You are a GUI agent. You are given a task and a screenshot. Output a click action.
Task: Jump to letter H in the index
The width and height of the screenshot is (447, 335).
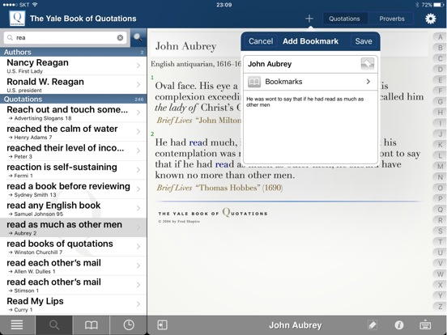(440, 112)
